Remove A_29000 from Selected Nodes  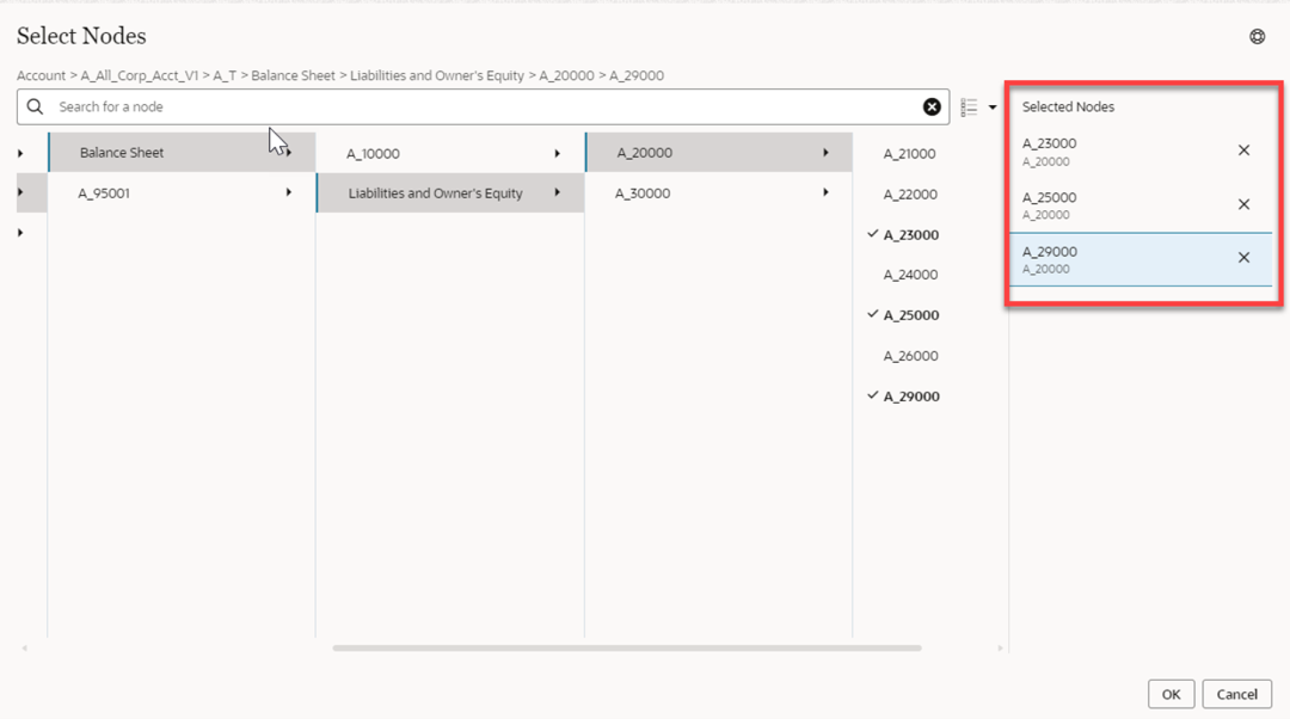tap(1244, 257)
